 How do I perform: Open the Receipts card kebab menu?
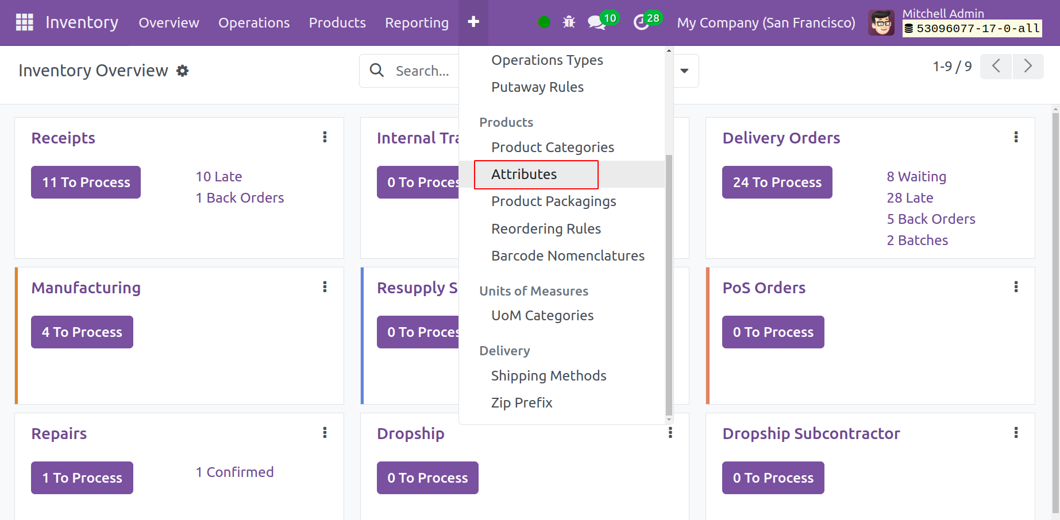pyautogui.click(x=325, y=137)
